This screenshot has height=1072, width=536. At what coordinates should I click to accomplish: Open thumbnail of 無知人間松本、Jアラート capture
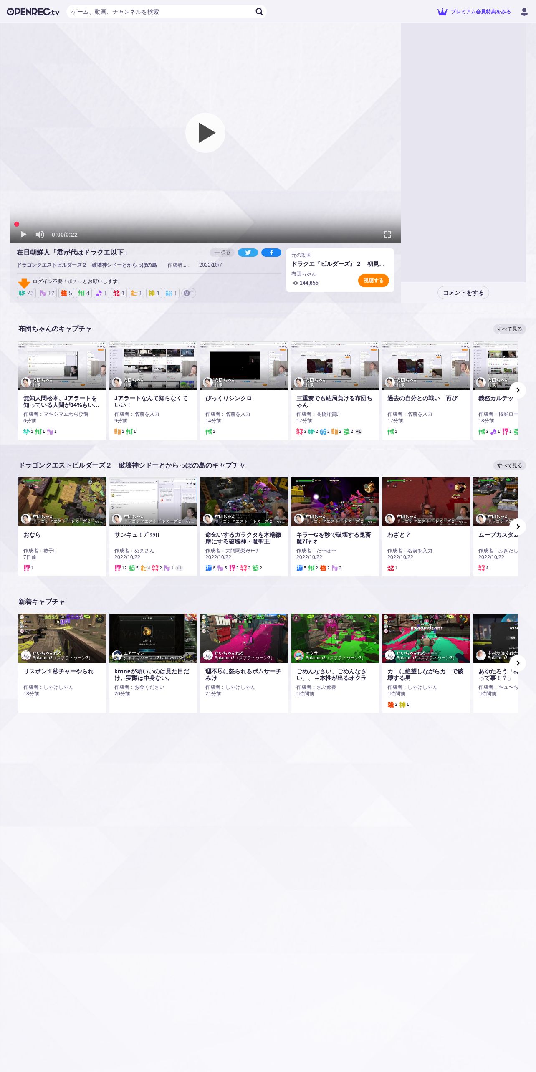tap(62, 365)
